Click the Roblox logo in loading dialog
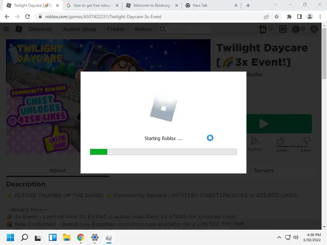 [163, 108]
